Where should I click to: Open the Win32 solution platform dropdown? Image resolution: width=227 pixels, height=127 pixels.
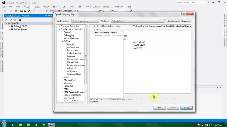118,11
